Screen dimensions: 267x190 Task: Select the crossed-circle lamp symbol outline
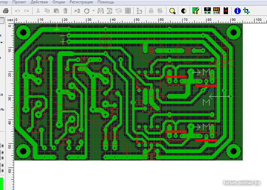pyautogui.click(x=106, y=42)
